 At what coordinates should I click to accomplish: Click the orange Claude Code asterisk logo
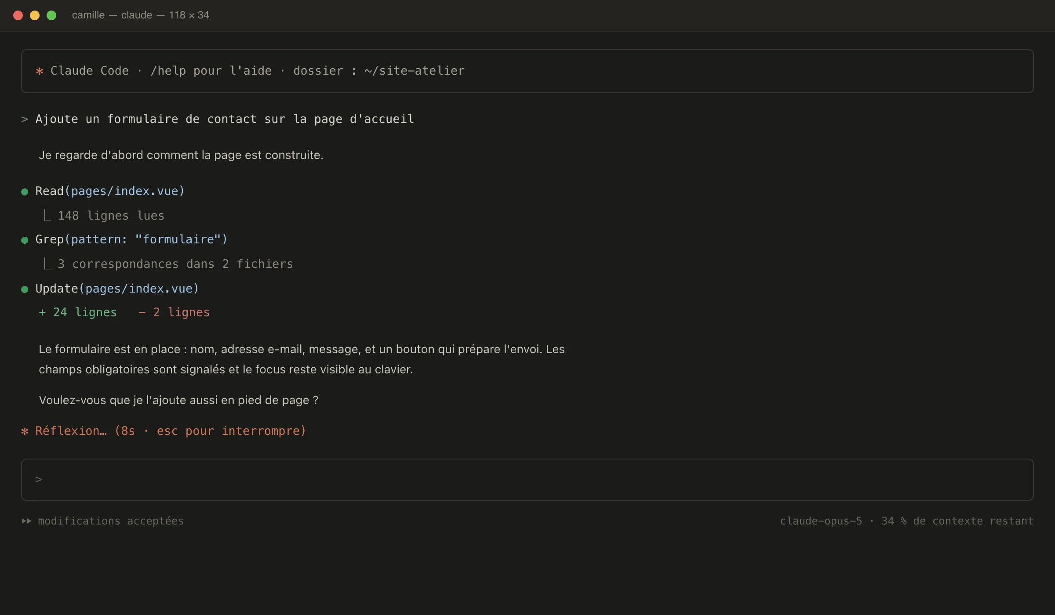[40, 71]
